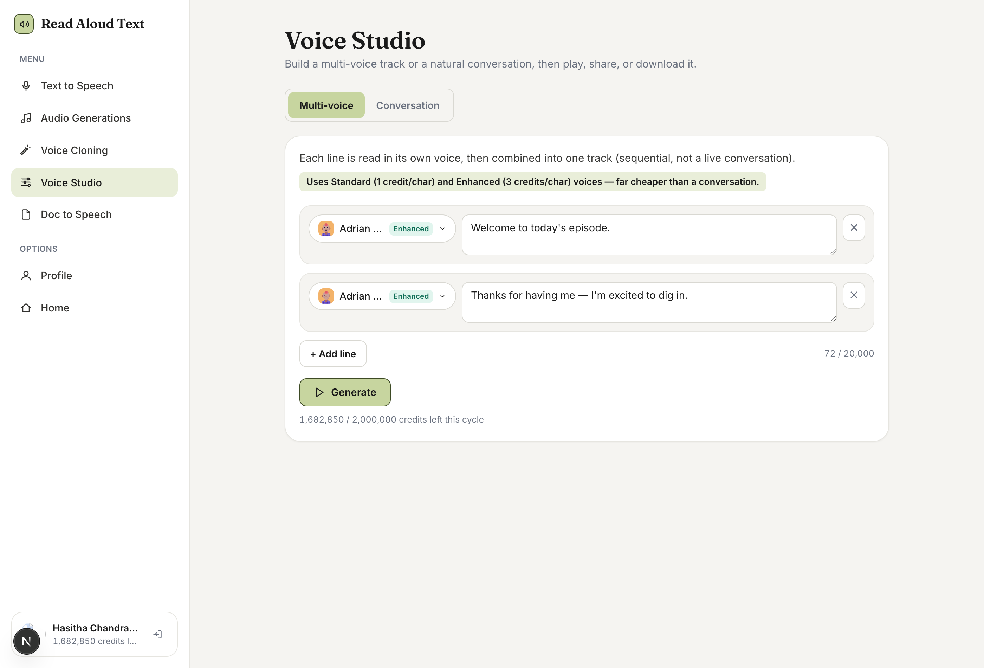
Task: Click the document icon for Doc to Speech
Action: pos(26,214)
